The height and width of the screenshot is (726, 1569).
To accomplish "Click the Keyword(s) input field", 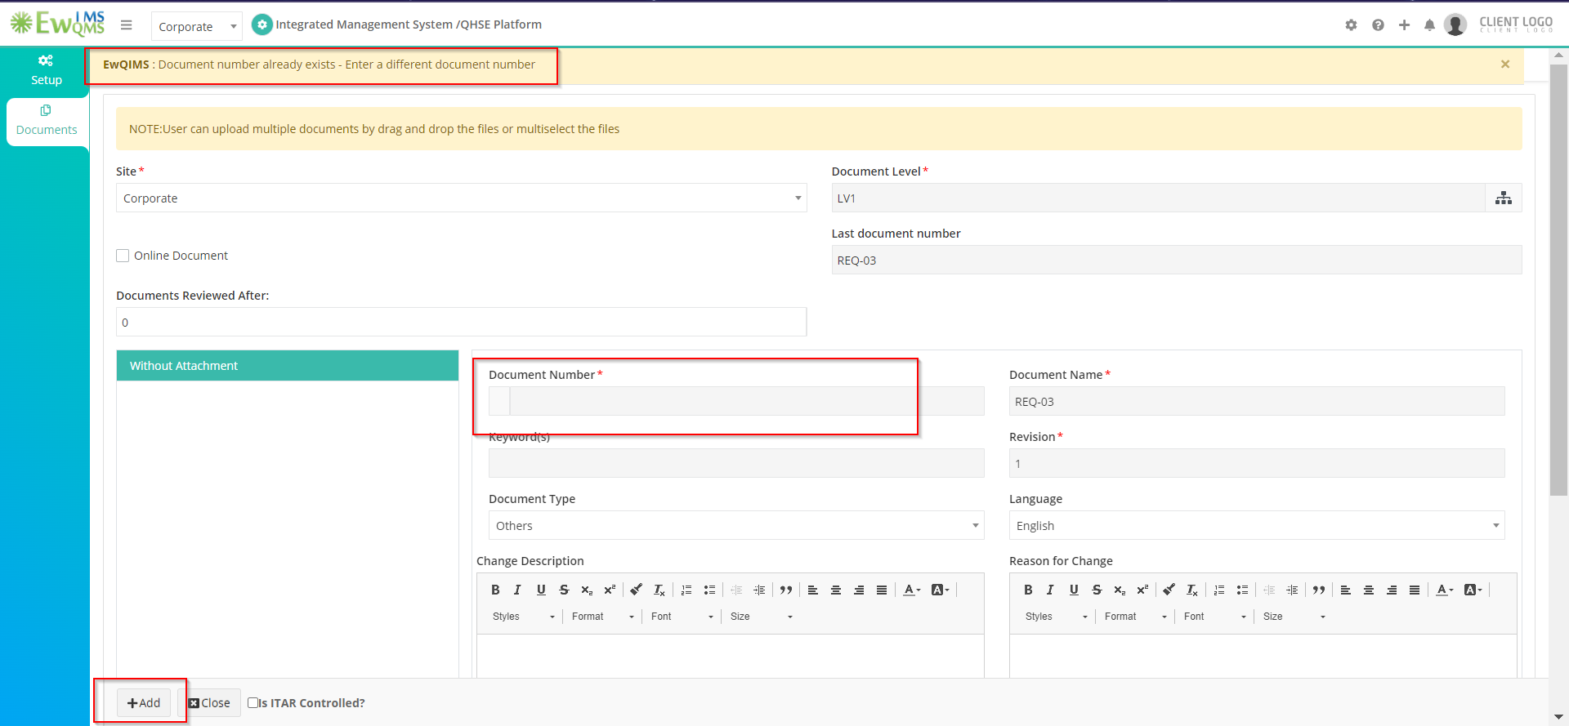I will click(x=736, y=463).
